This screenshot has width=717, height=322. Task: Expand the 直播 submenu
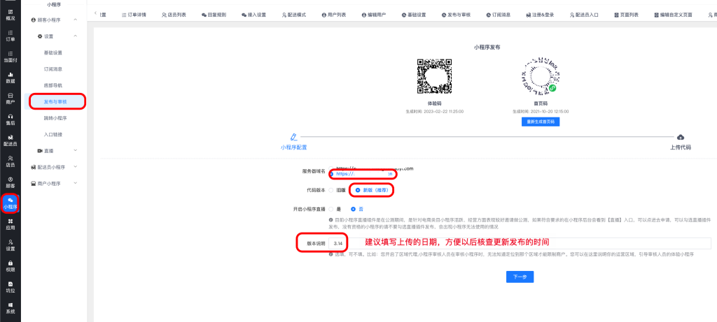pos(75,150)
